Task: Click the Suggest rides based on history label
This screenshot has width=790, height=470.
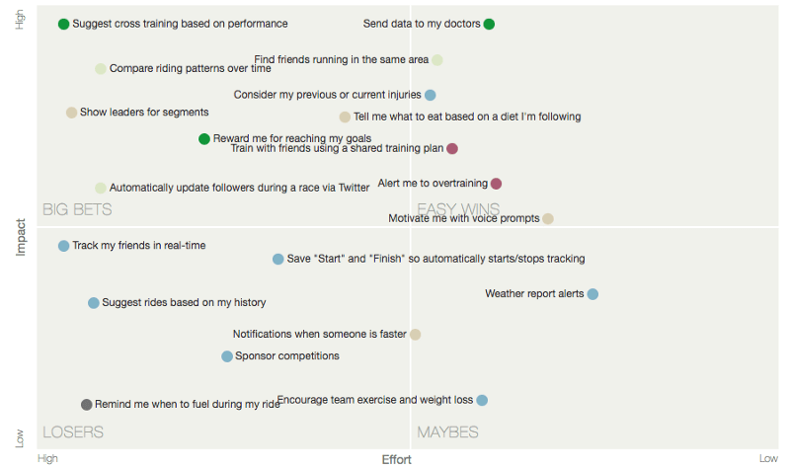Action: point(184,303)
